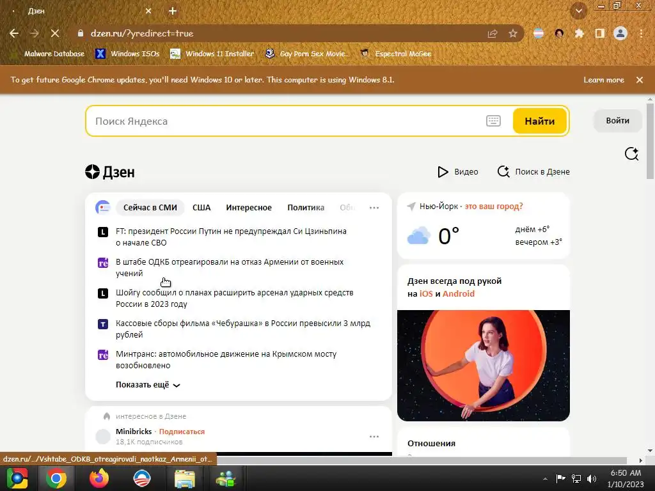Image resolution: width=655 pixels, height=491 pixels.
Task: Open the Чебурашка box office headline
Action: point(242,329)
